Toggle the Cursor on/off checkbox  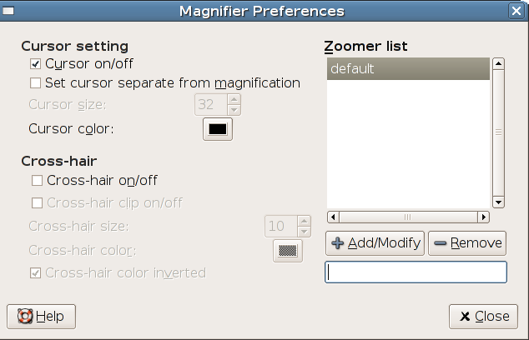36,63
